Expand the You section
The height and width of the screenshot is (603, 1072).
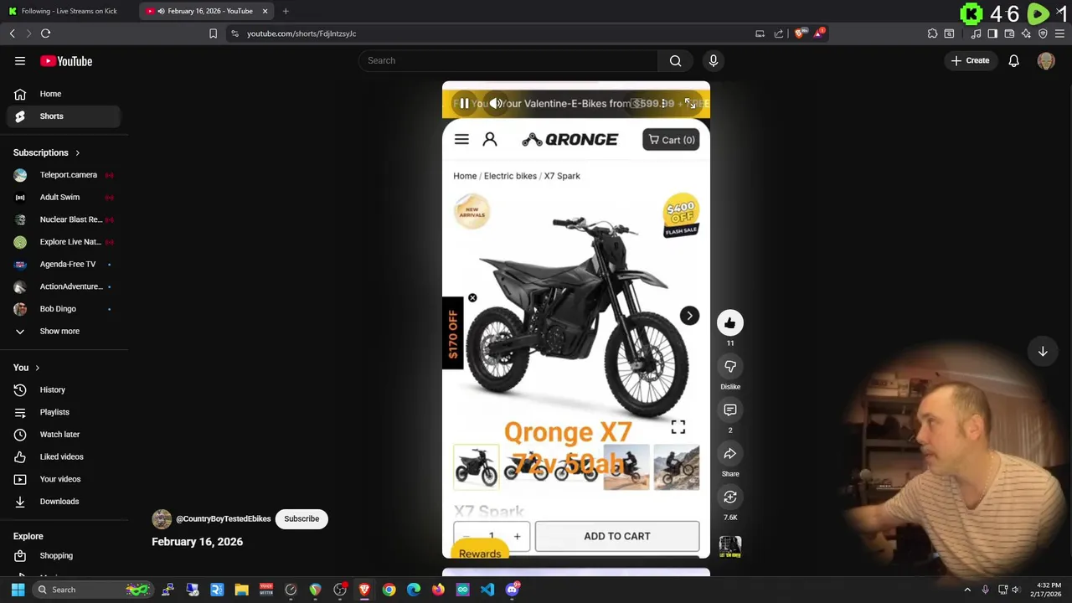click(26, 368)
